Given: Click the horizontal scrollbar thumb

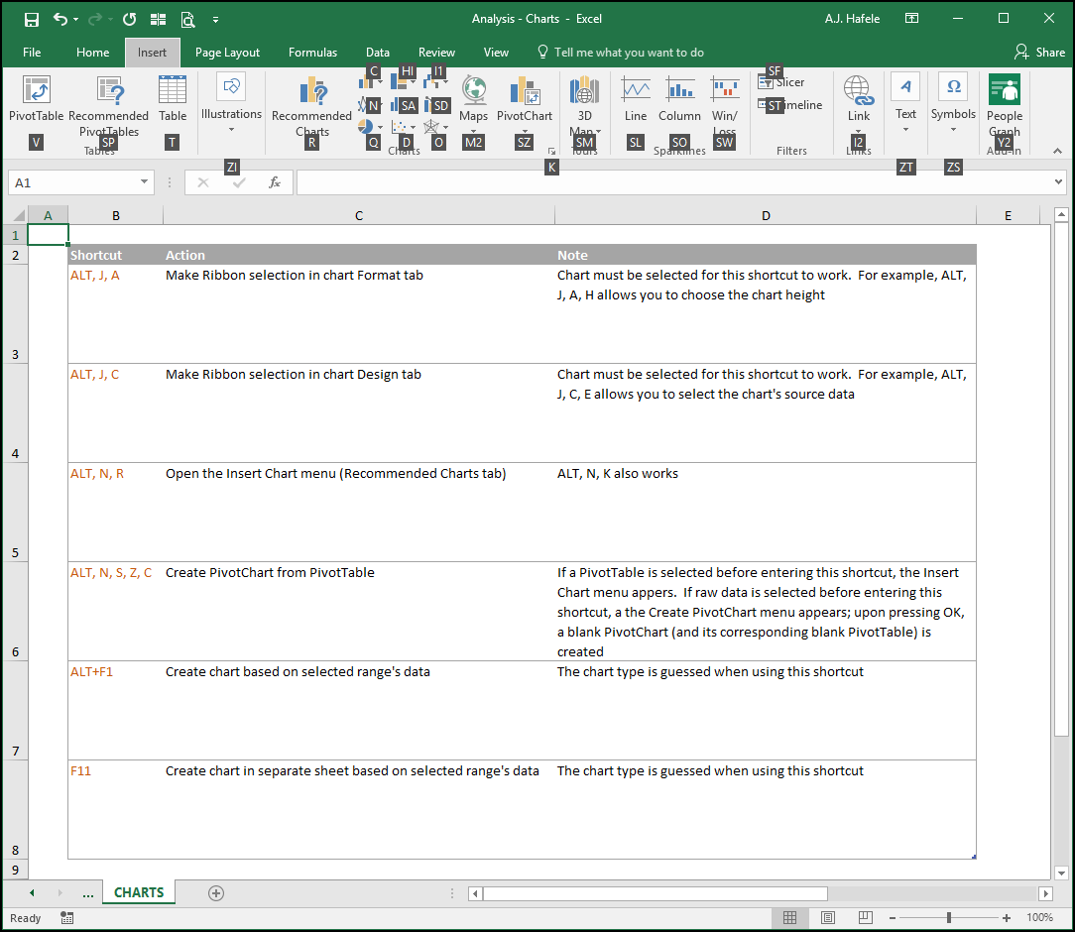Looking at the screenshot, I should 655,893.
